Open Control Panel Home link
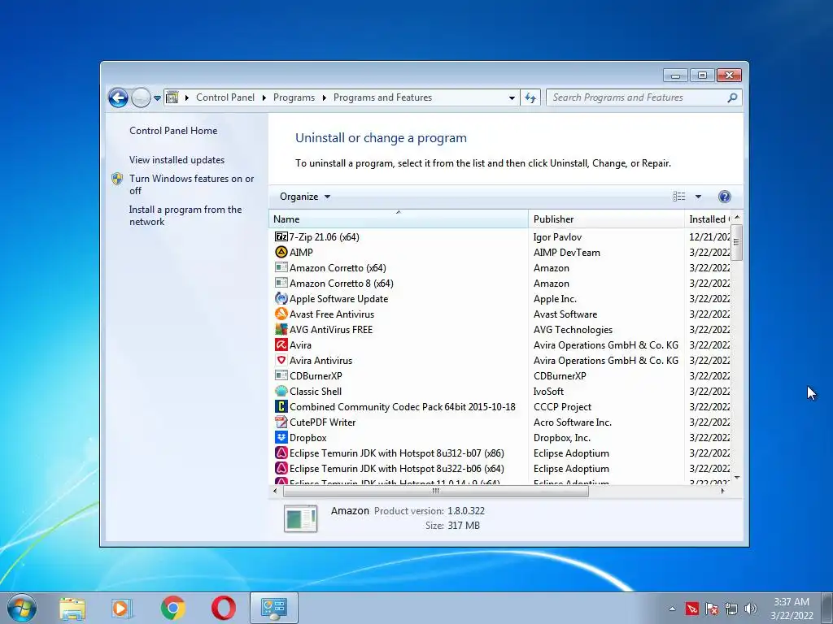 click(173, 131)
